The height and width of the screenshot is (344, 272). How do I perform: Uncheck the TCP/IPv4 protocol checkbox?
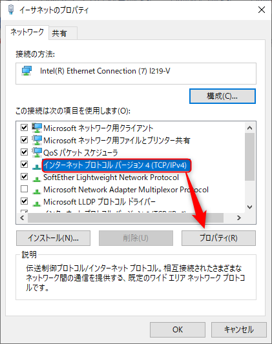click(x=24, y=164)
